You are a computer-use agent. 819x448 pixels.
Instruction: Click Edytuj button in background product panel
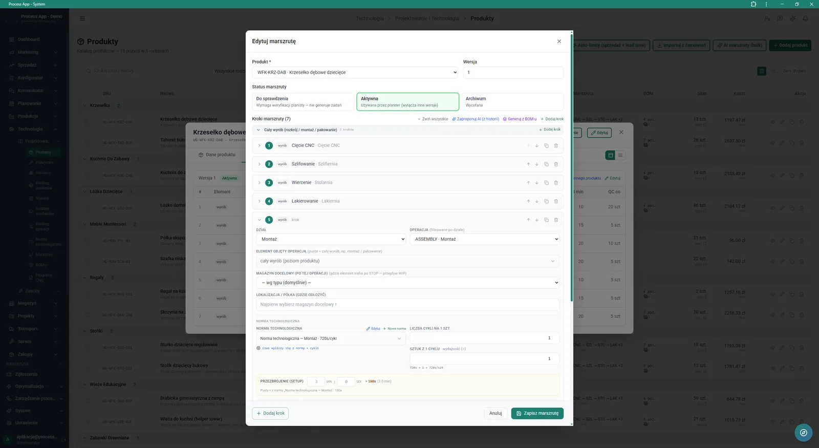click(x=599, y=133)
